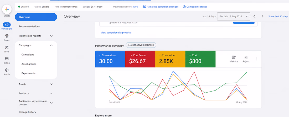Open the Admin gear icon
289x117 pixels.
pyautogui.click(x=7, y=70)
